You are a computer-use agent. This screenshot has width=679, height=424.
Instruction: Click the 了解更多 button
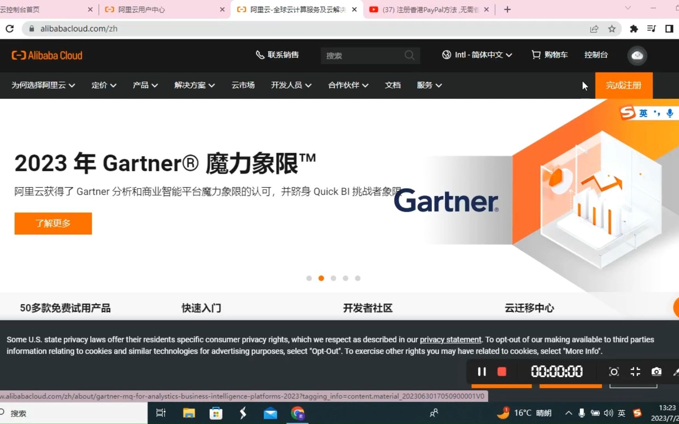(53, 223)
